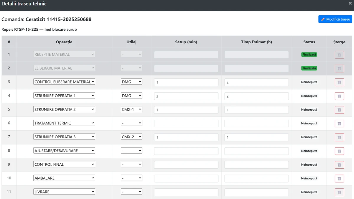Open the LIVRARE operation dropdown

tap(64, 192)
